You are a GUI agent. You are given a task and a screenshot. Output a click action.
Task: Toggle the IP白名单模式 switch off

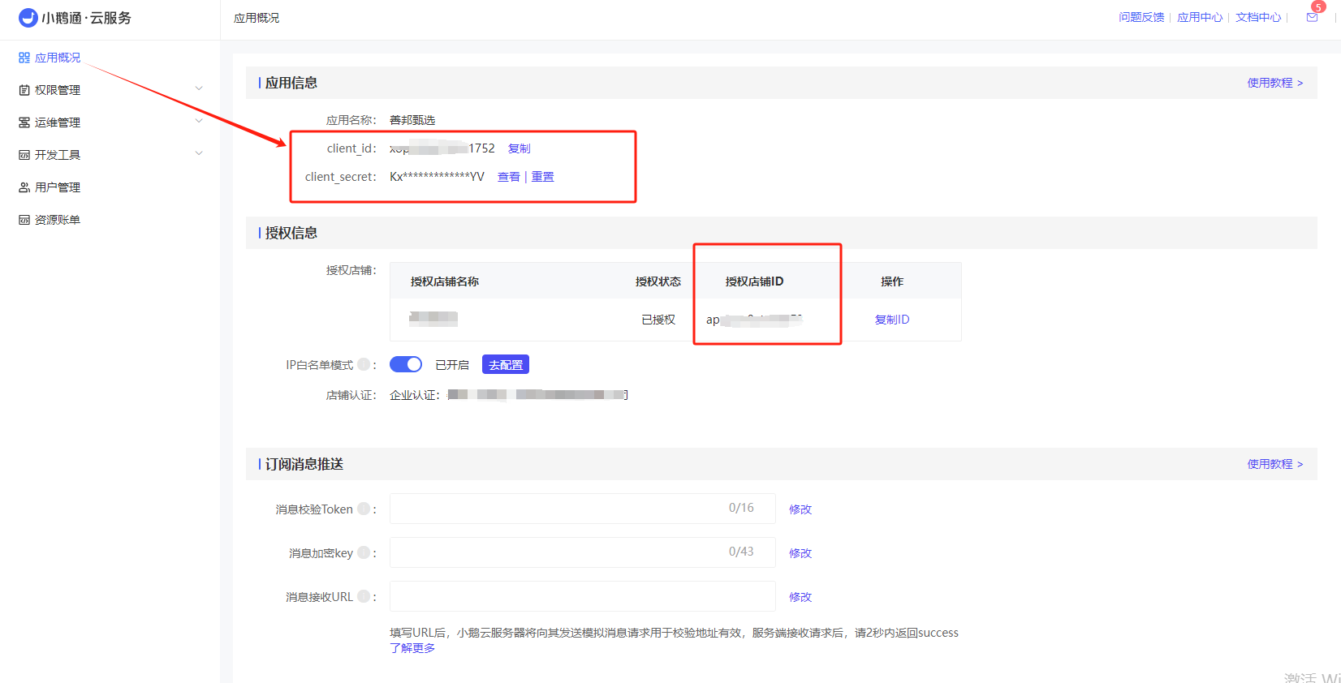click(406, 364)
